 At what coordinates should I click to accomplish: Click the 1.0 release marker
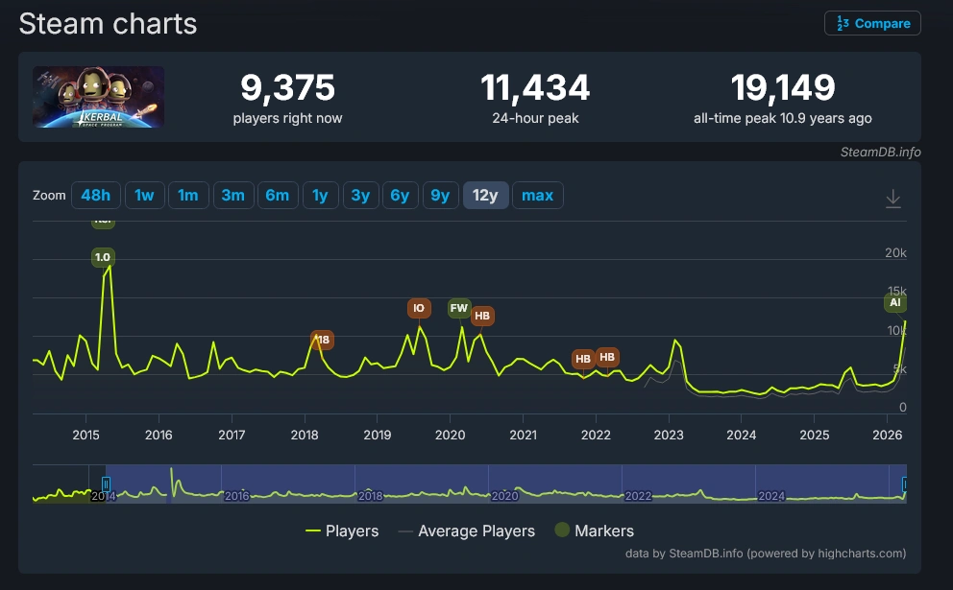[x=103, y=257]
